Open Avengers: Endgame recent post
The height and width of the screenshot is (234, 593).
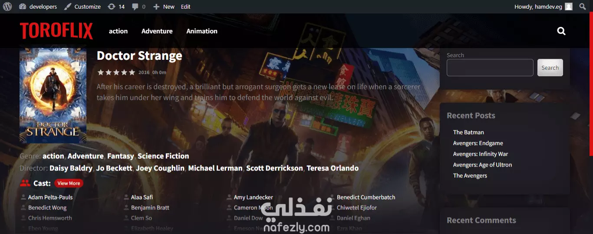pos(478,143)
